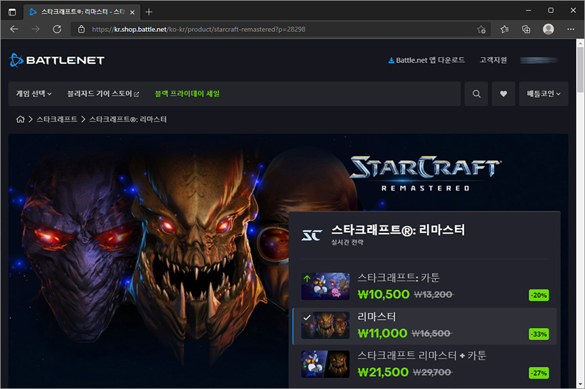The image size is (585, 389).
Task: View site info via padlock icon
Action: pos(82,29)
